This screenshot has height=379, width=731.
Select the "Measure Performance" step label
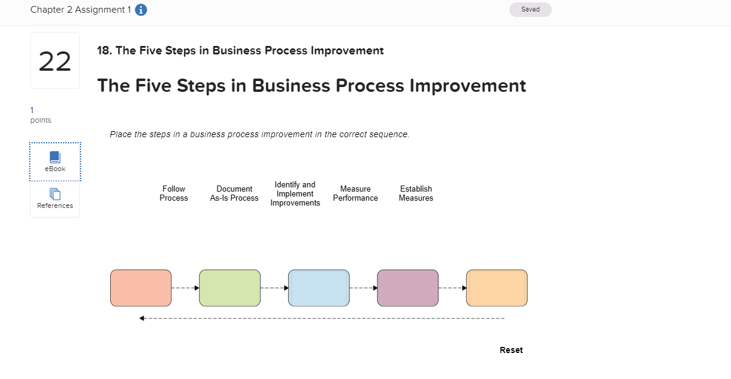pyautogui.click(x=355, y=193)
